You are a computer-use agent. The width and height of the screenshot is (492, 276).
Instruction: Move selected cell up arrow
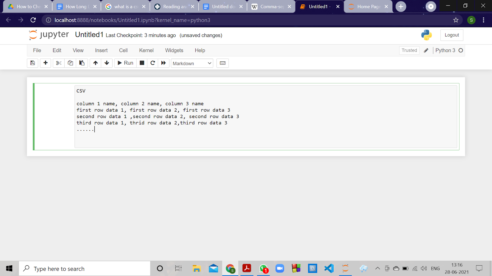click(96, 63)
